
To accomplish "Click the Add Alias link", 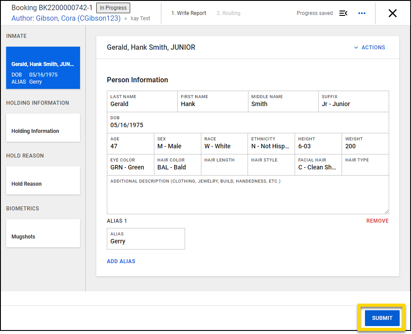I will tap(121, 261).
